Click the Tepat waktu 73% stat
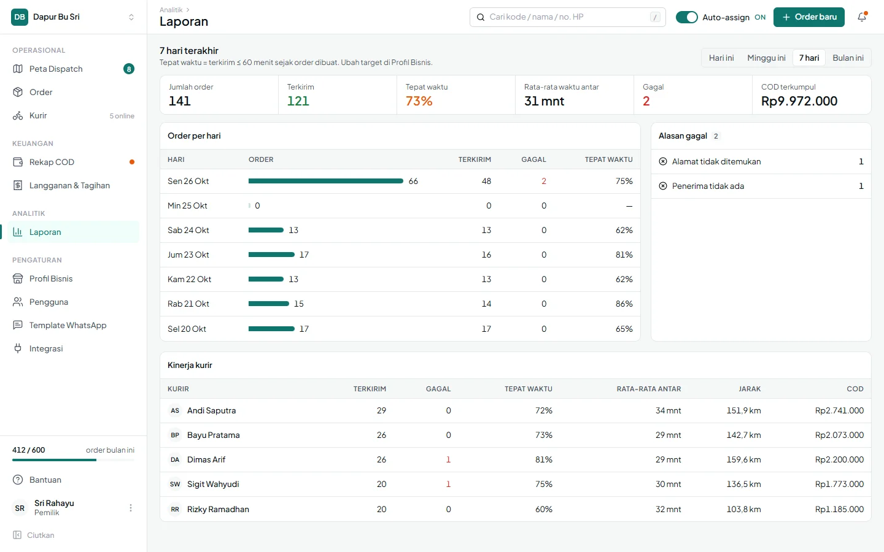Image resolution: width=884 pixels, height=552 pixels. click(x=456, y=95)
